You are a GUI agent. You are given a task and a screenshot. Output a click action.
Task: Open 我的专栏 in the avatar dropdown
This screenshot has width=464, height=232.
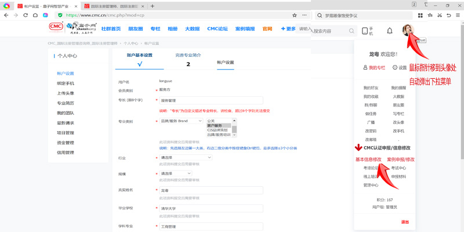tap(374, 67)
